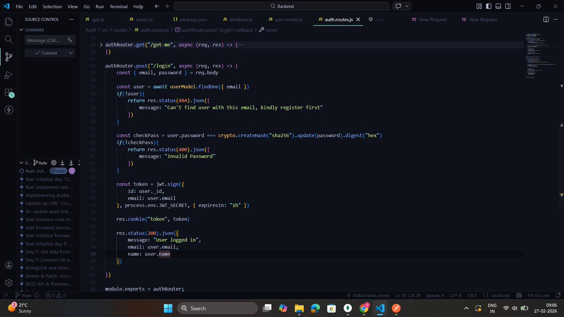The image size is (564, 317).
Task: Open the Search view in activity bar
Action: [x=8, y=39]
